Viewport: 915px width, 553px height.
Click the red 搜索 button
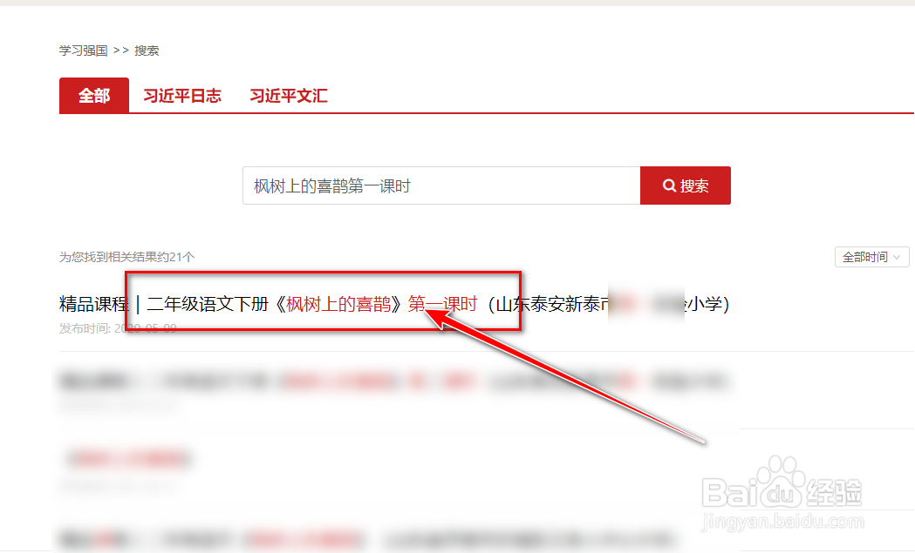[x=685, y=185]
